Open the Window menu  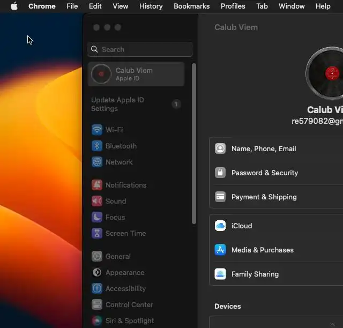tap(292, 6)
